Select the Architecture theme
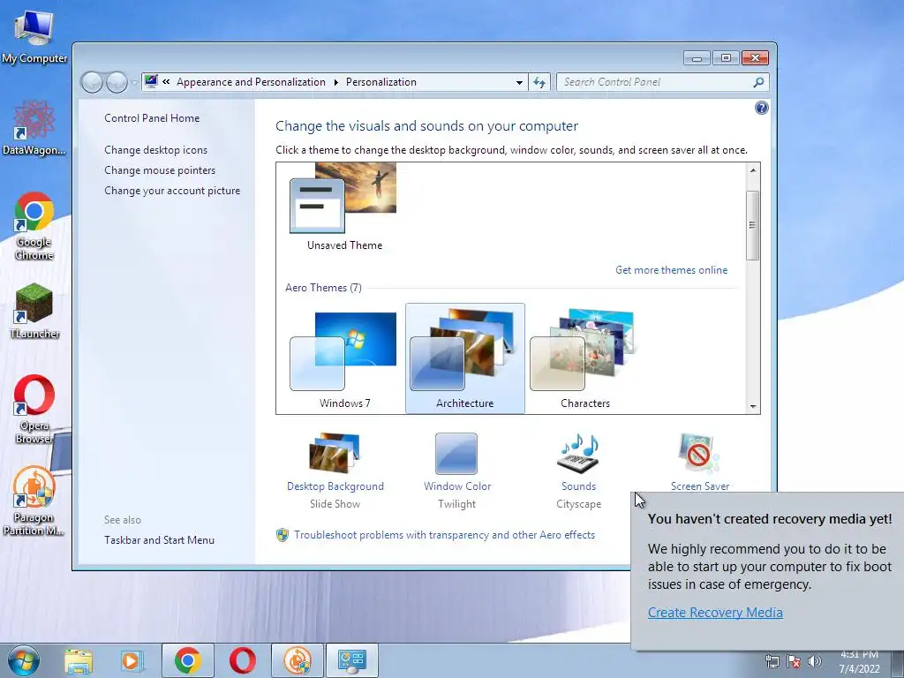The height and width of the screenshot is (678, 904). [x=464, y=358]
